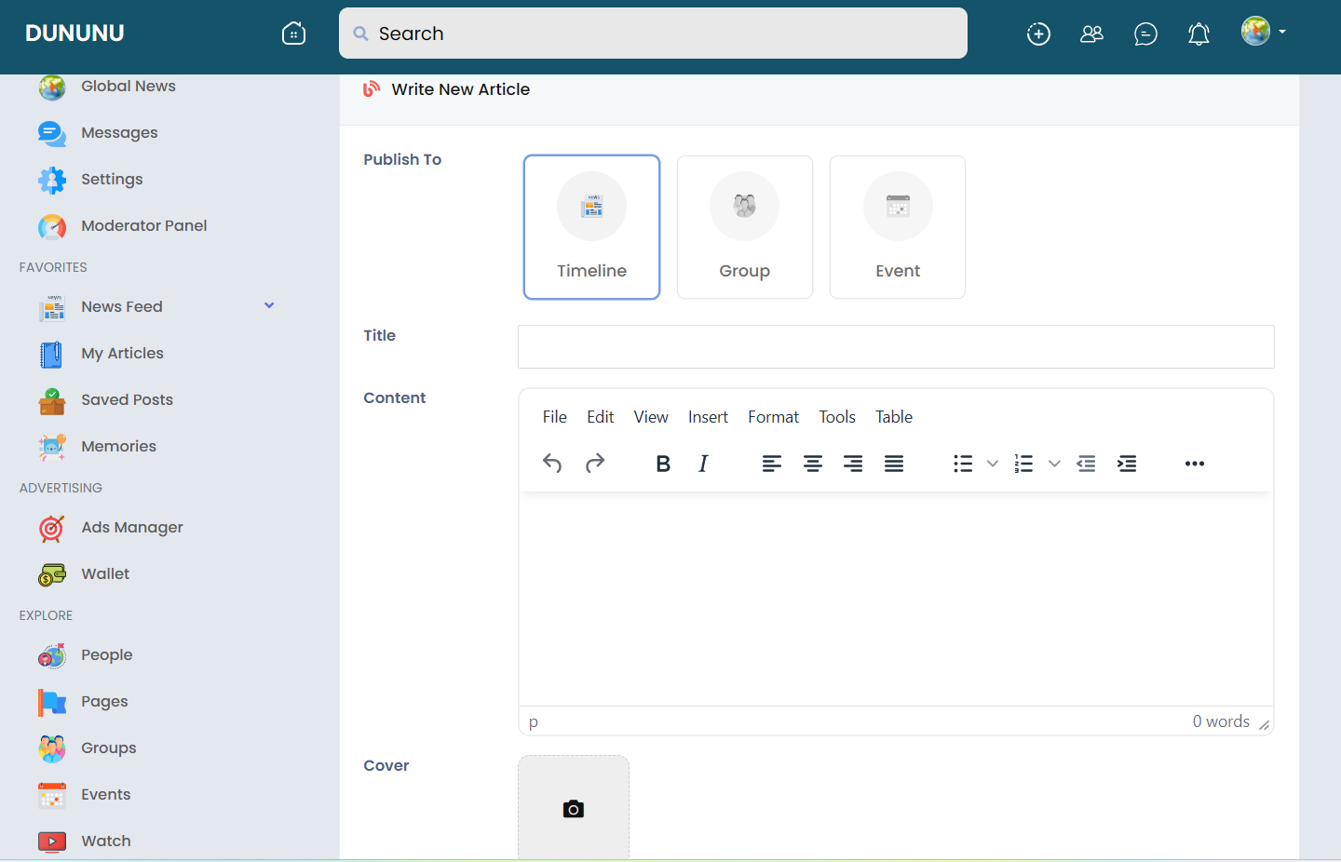1341x862 pixels.
Task: Select Timeline as publish destination
Action: pyautogui.click(x=591, y=227)
